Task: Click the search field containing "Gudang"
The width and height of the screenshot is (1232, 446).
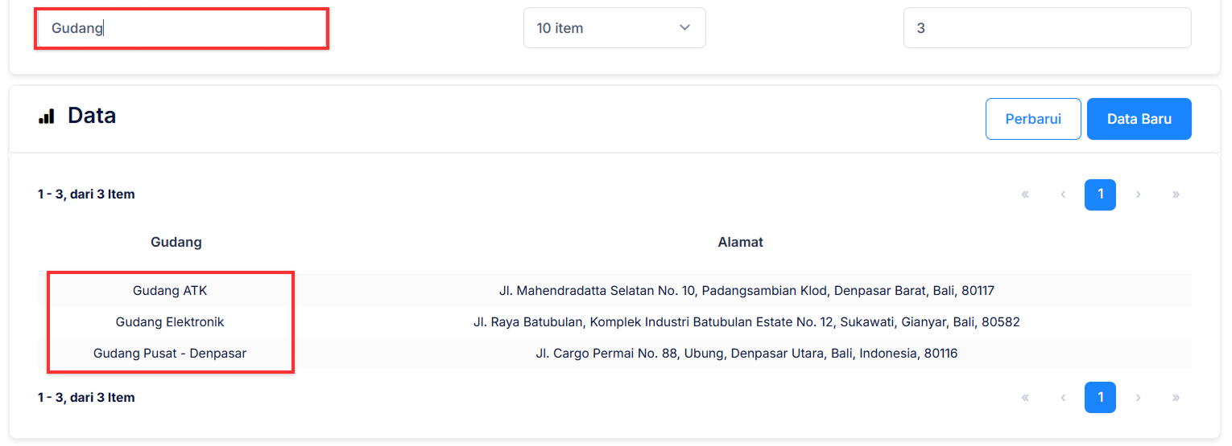Action: (181, 29)
